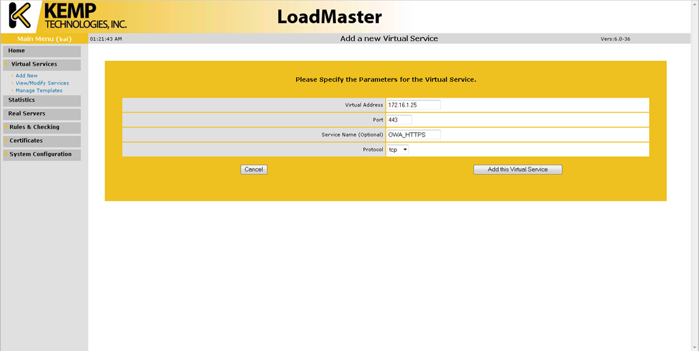This screenshot has height=351, width=699.
Task: Click the Cancel button
Action: point(254,169)
